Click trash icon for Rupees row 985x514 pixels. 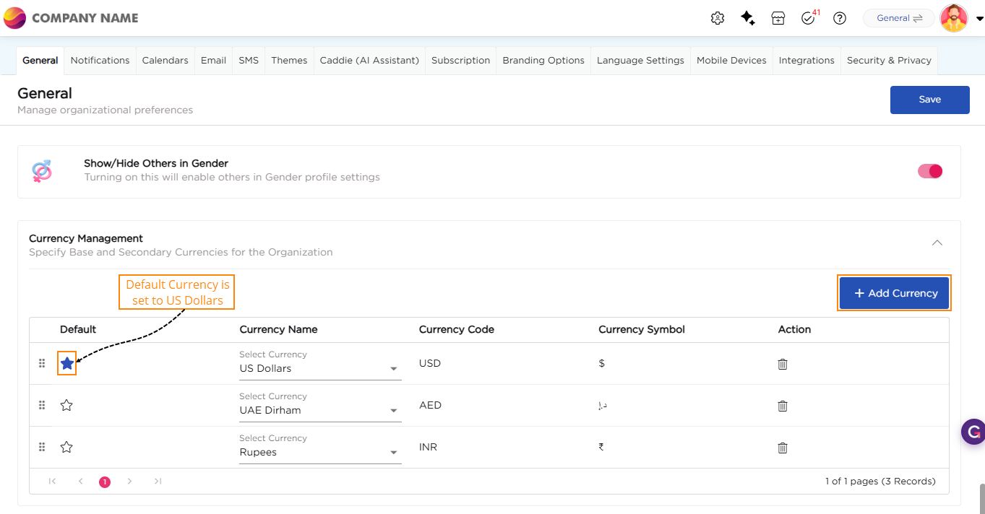pyautogui.click(x=782, y=448)
